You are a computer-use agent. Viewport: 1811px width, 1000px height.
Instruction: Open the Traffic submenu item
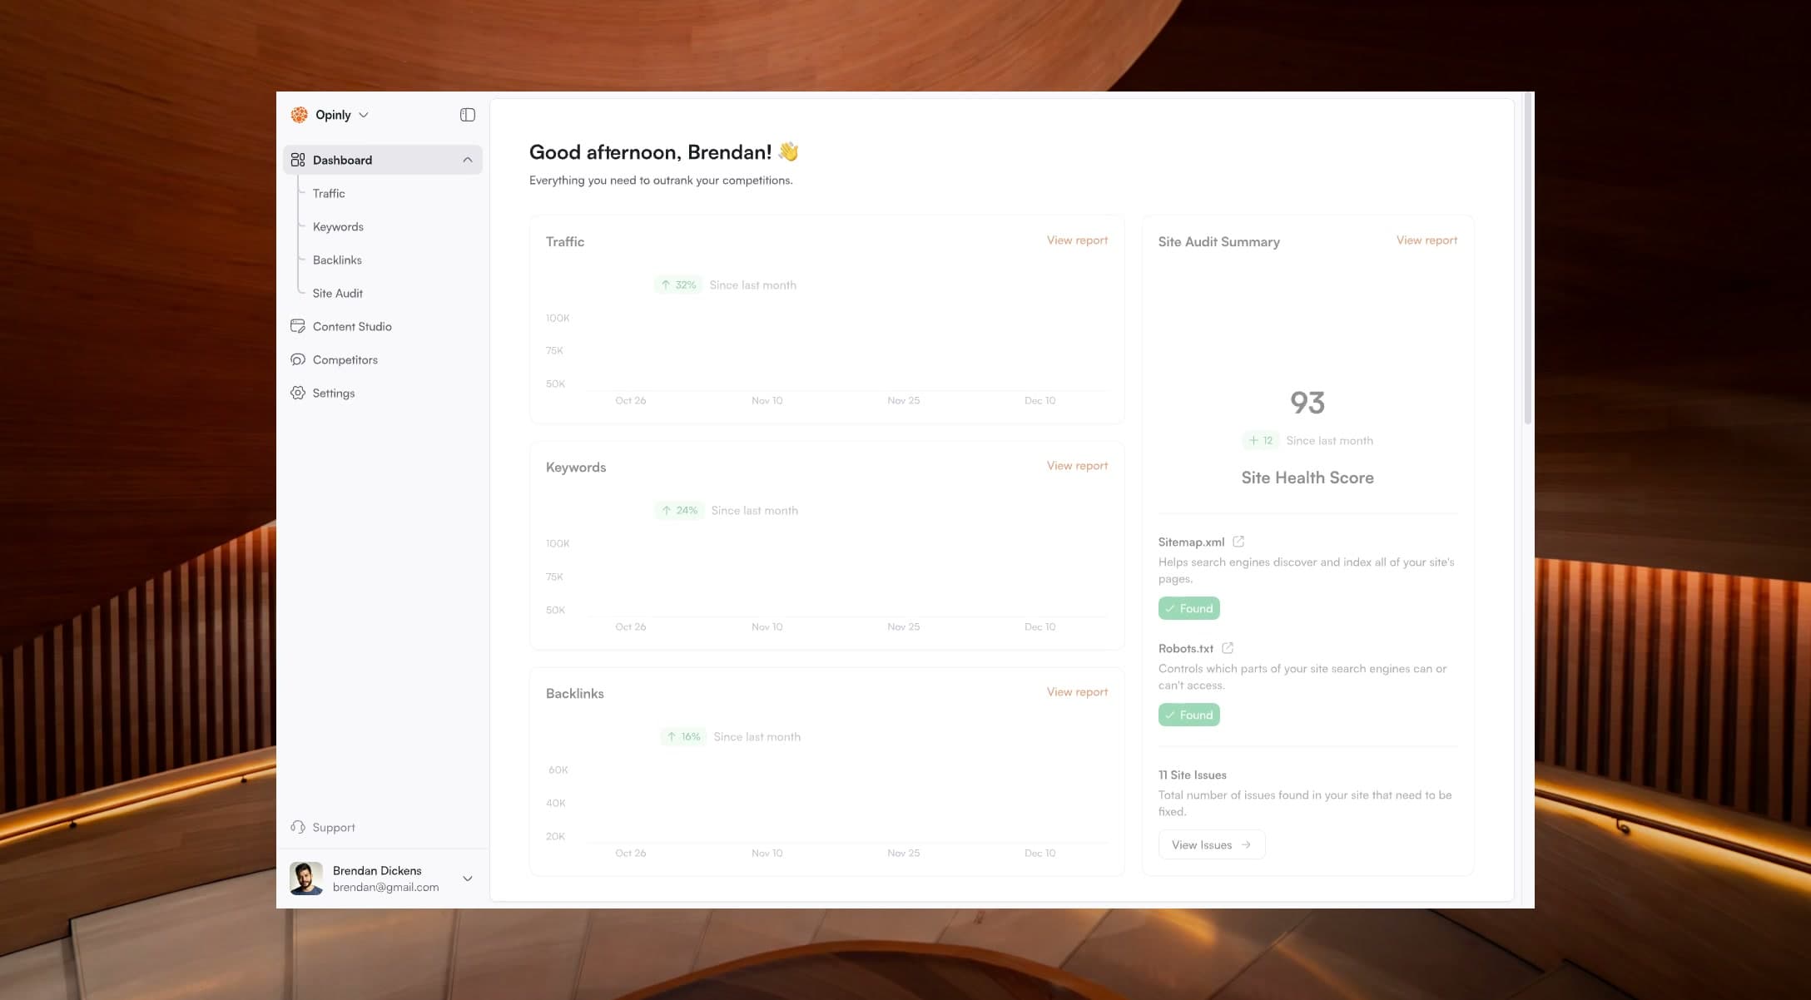(x=328, y=193)
